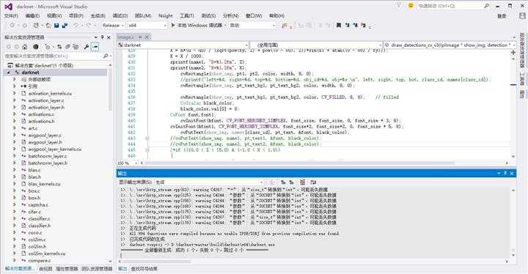Click the collapse all icon in Solution Explorer
The height and width of the screenshot is (274, 528).
click(67, 47)
